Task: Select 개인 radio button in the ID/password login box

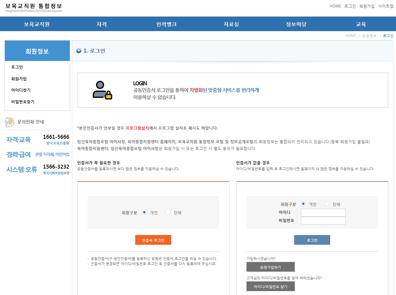Action: tap(303, 204)
